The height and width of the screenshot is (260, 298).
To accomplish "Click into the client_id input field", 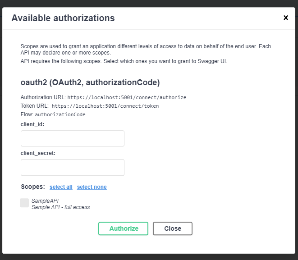I will (73, 138).
